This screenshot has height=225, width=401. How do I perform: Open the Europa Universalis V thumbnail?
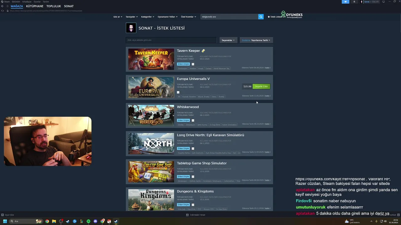coord(151,87)
